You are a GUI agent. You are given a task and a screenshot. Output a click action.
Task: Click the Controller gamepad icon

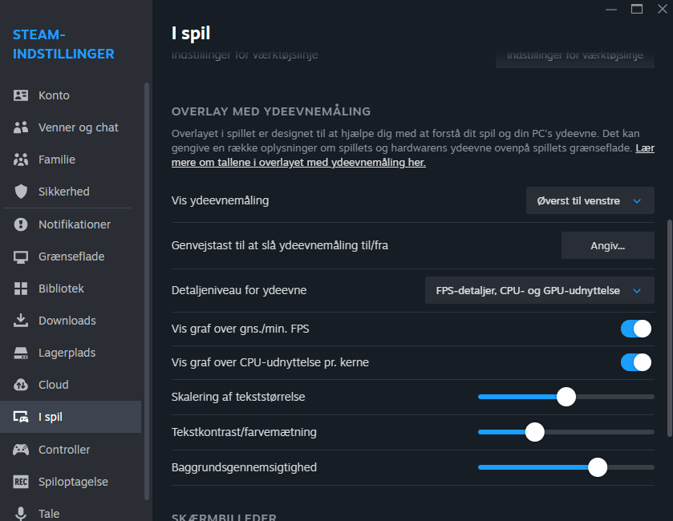click(x=21, y=450)
